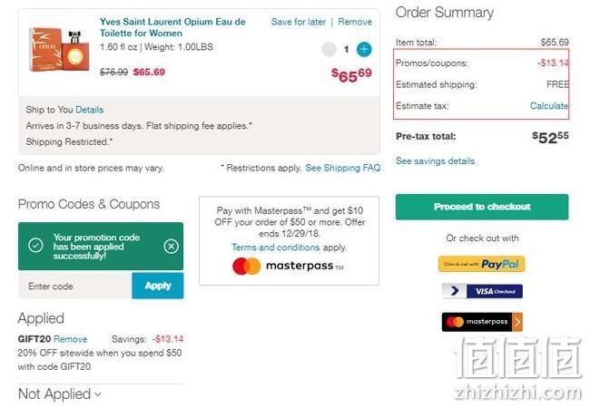Calculate the estimated tax
This screenshot has width=590, height=408.
coord(549,106)
